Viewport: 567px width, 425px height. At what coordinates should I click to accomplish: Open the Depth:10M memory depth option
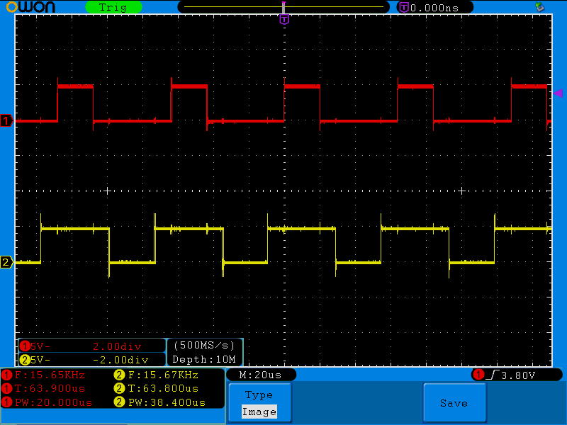coord(204,360)
